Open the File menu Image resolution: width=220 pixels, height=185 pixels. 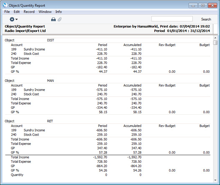coord(7,12)
